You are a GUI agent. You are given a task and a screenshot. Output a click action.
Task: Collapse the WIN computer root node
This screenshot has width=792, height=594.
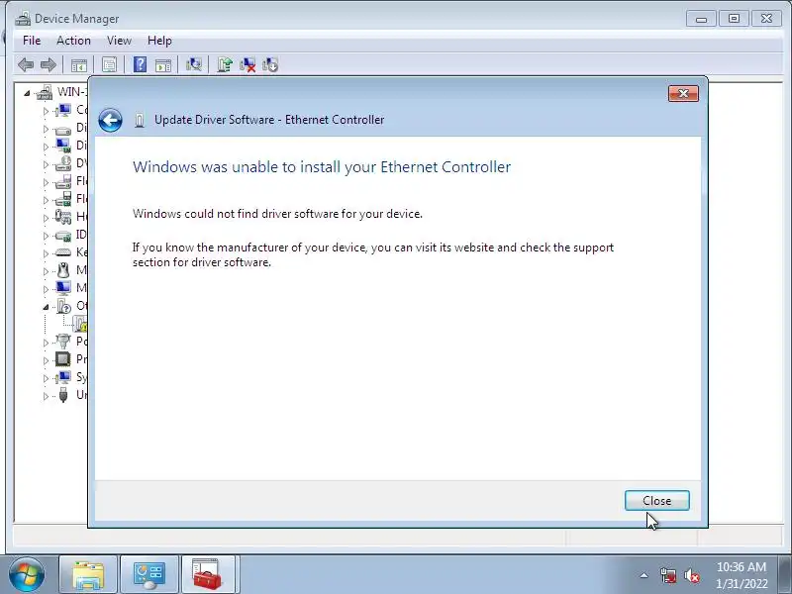click(x=27, y=93)
